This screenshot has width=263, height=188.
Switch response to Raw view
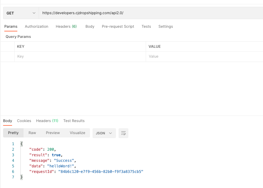32,133
